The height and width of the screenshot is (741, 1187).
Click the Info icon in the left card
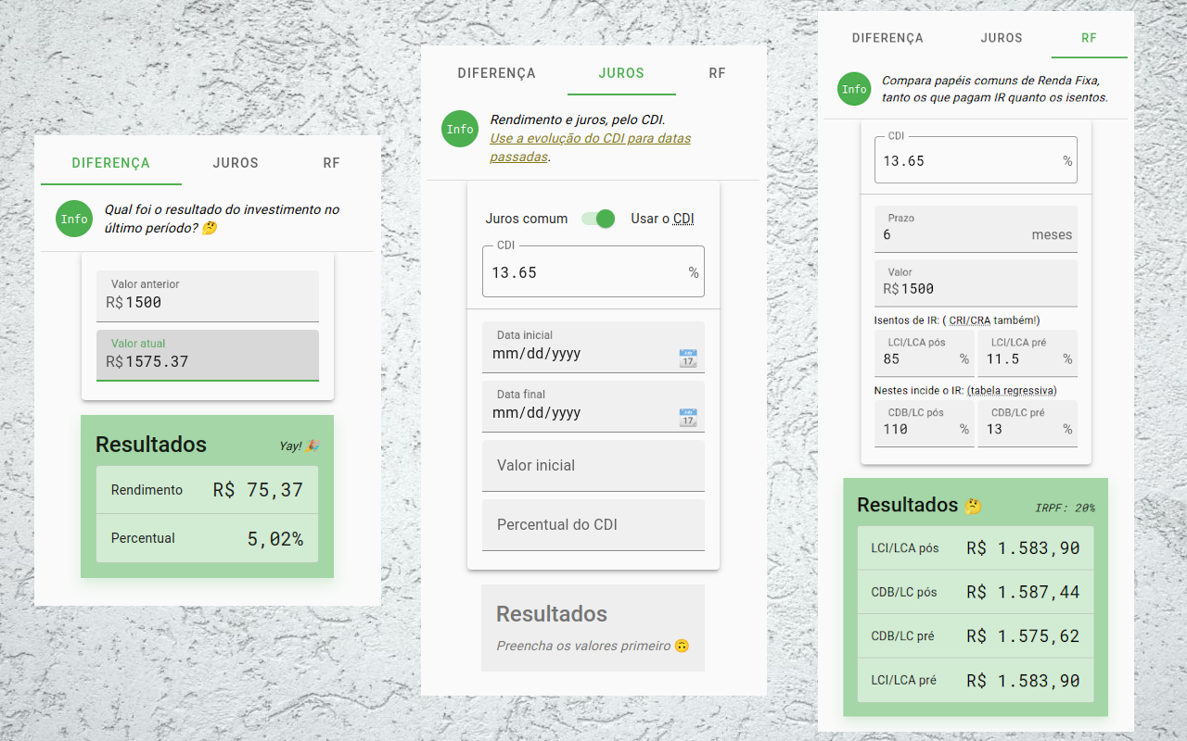pos(74,219)
